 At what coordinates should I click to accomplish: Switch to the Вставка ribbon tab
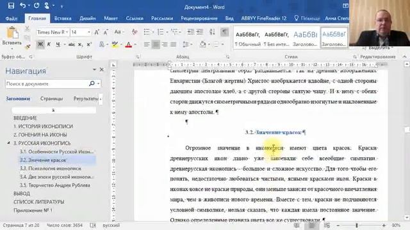tap(63, 19)
